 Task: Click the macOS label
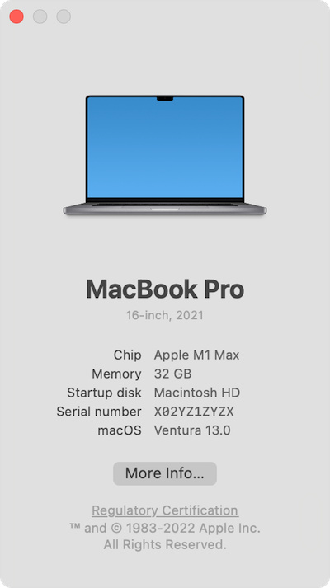coord(120,430)
